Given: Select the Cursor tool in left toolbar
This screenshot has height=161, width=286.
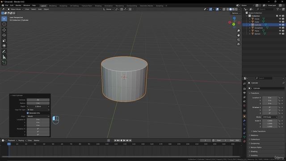Looking at the screenshot, I should pyautogui.click(x=4, y=24).
